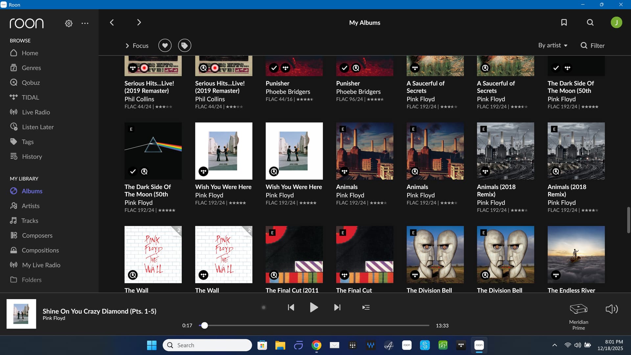The height and width of the screenshot is (355, 631).
Task: Open the play queue icon
Action: tap(366, 307)
